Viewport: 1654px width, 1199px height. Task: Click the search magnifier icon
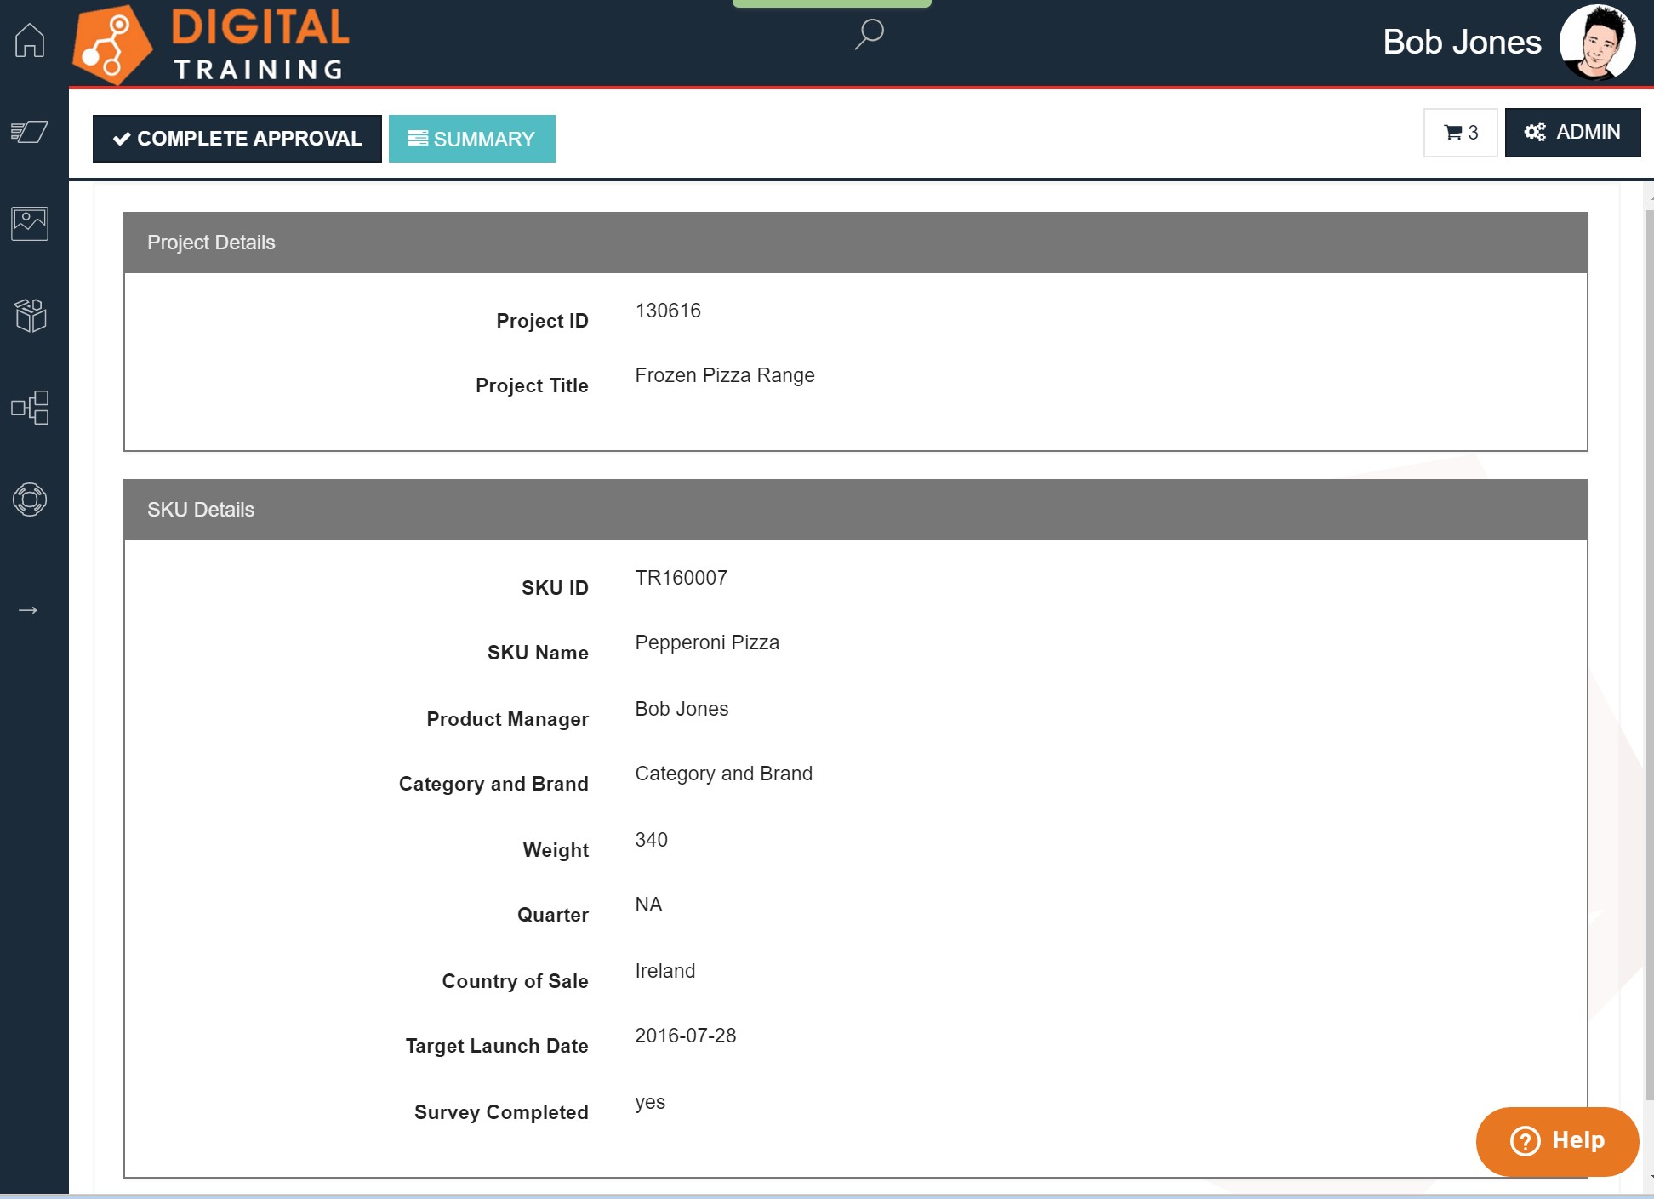pos(869,35)
